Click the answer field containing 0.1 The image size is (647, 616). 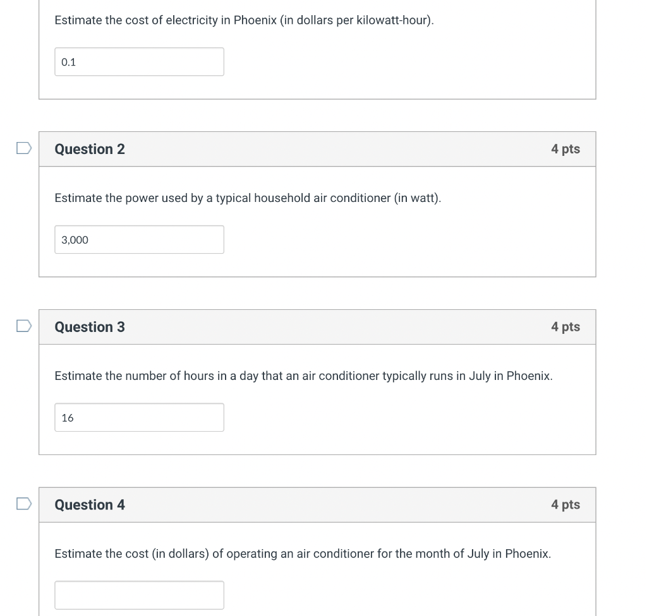click(x=140, y=62)
